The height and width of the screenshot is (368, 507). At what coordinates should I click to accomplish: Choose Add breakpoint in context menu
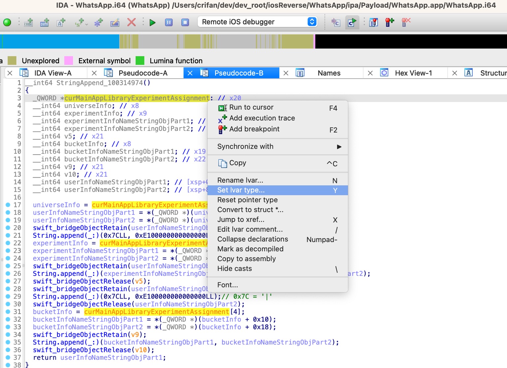click(x=278, y=129)
